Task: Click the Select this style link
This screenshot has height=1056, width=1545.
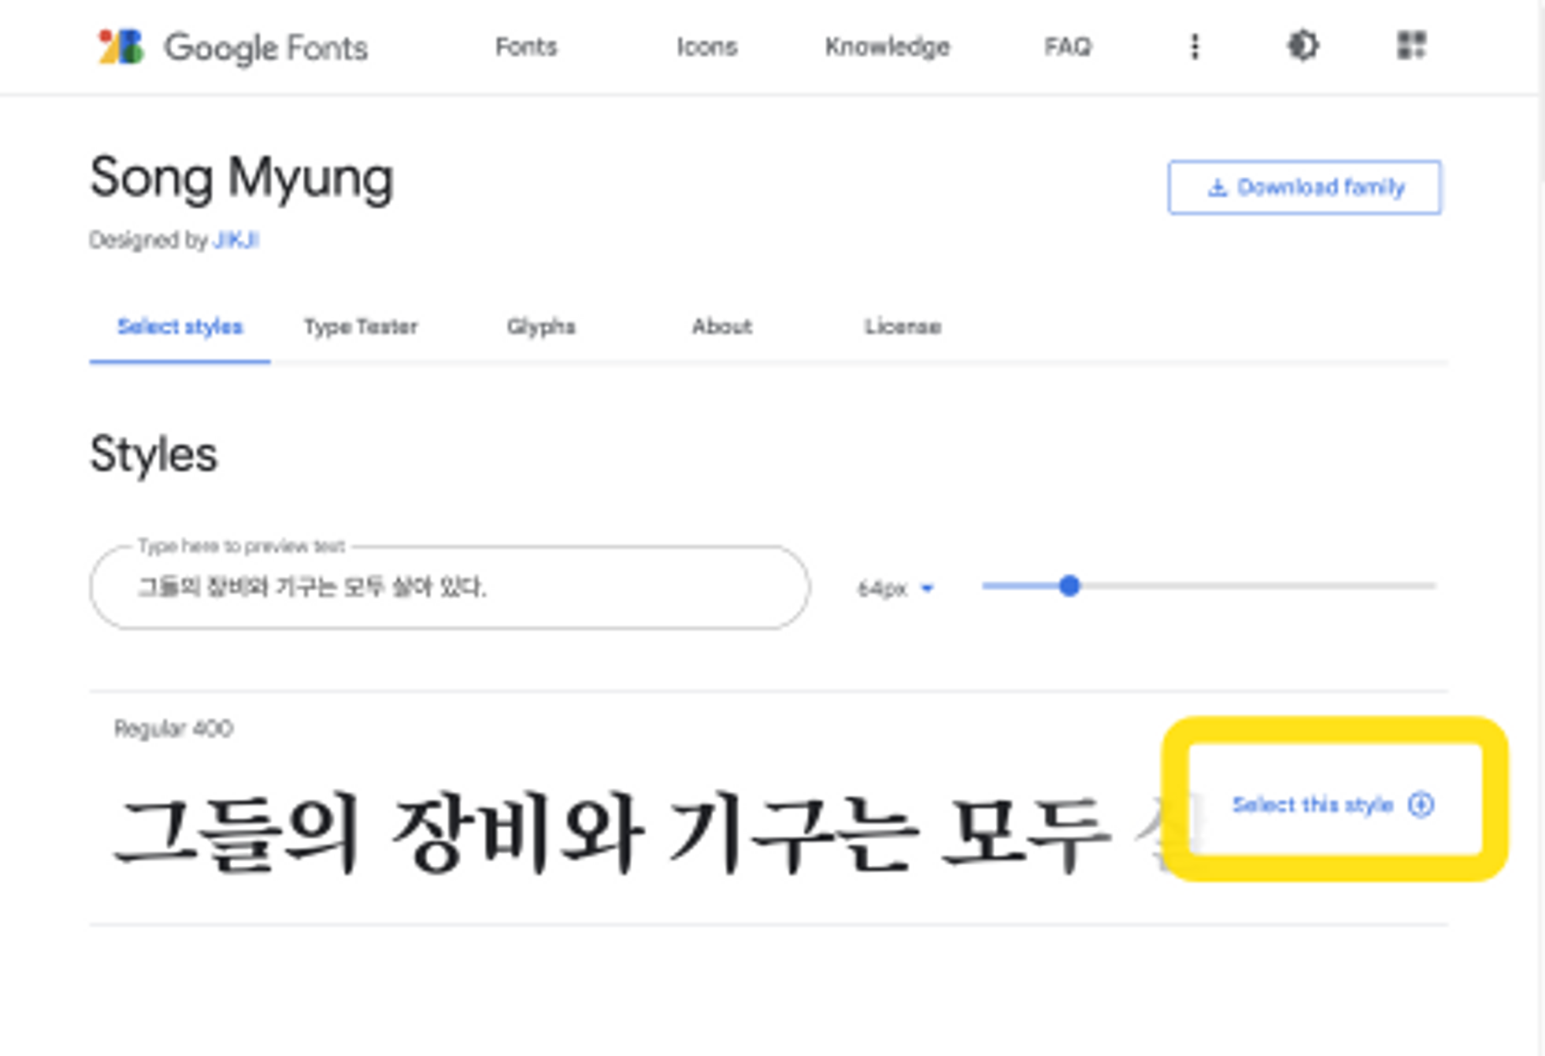Action: 1312,805
